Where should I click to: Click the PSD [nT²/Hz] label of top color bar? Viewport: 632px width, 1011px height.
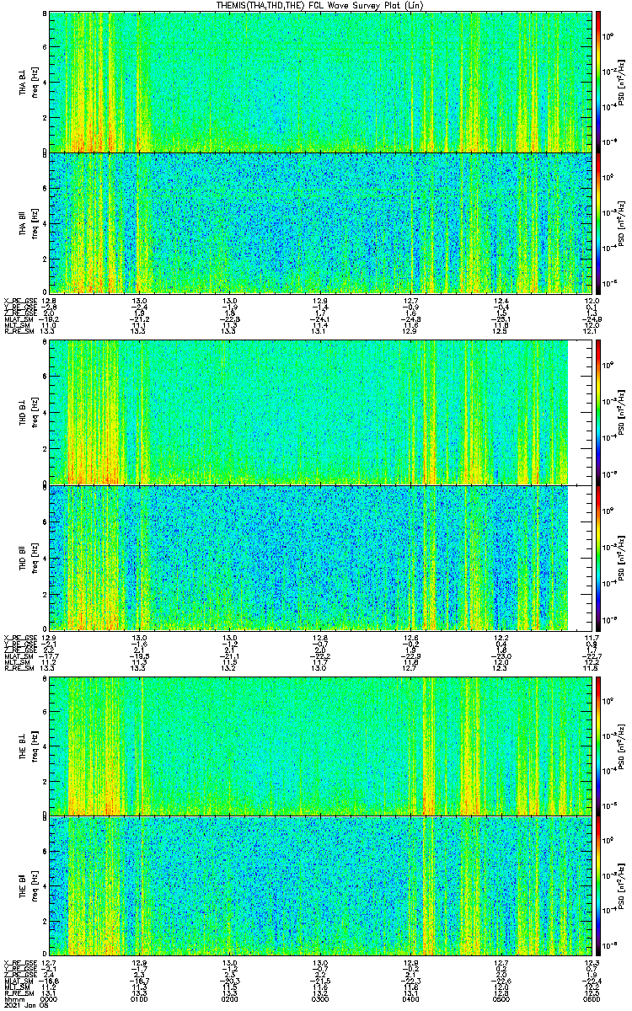click(623, 81)
